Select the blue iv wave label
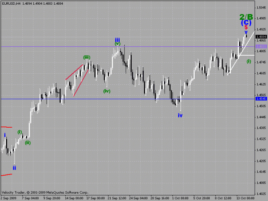 pyautogui.click(x=180, y=115)
